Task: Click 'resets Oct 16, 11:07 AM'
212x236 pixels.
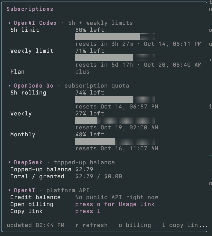Action: [117, 148]
